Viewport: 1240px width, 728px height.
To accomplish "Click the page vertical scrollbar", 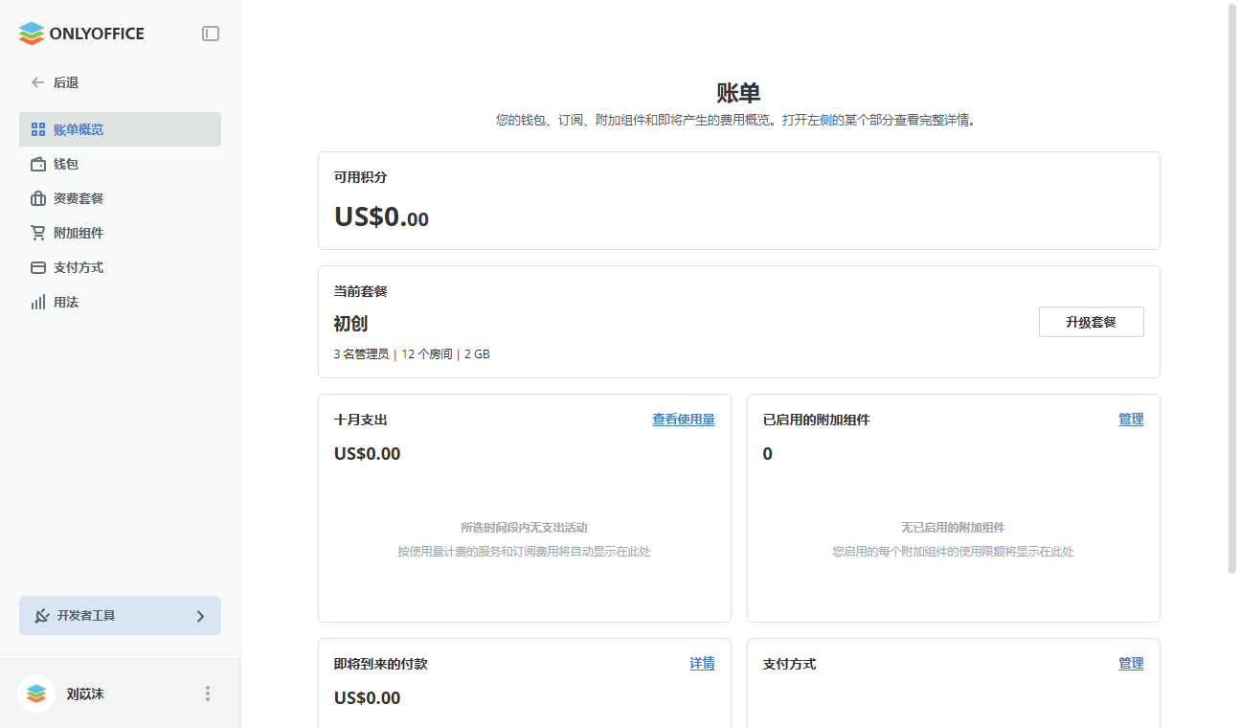I will [x=1232, y=287].
